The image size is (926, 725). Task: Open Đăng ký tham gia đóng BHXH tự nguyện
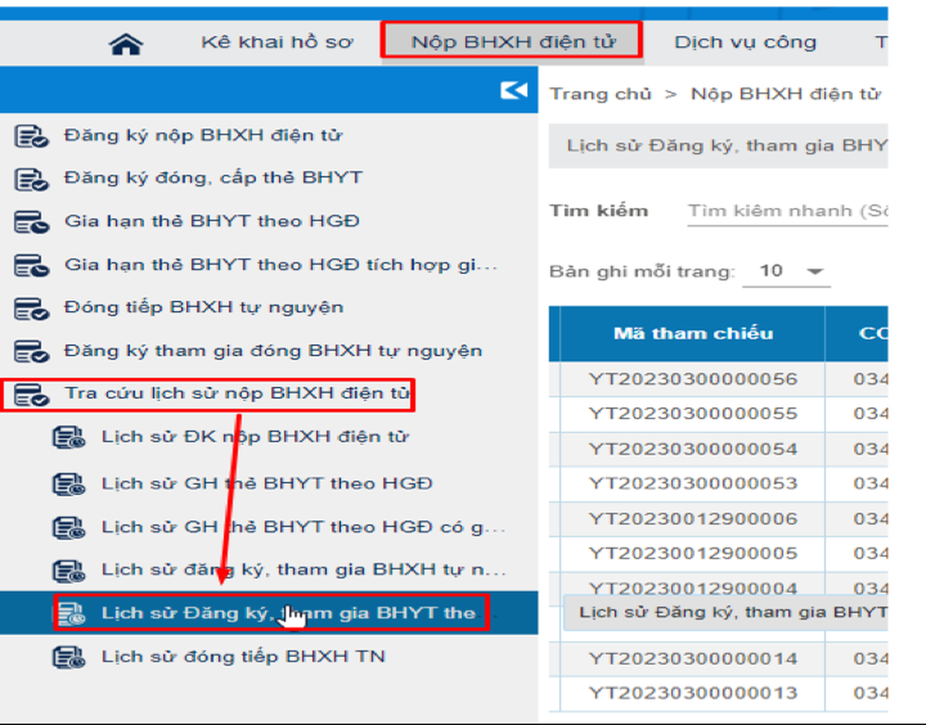[273, 351]
